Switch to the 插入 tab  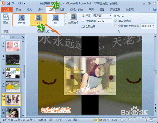29,10
